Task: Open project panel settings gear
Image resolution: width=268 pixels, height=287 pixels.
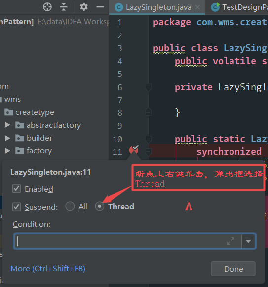Action: (84, 7)
